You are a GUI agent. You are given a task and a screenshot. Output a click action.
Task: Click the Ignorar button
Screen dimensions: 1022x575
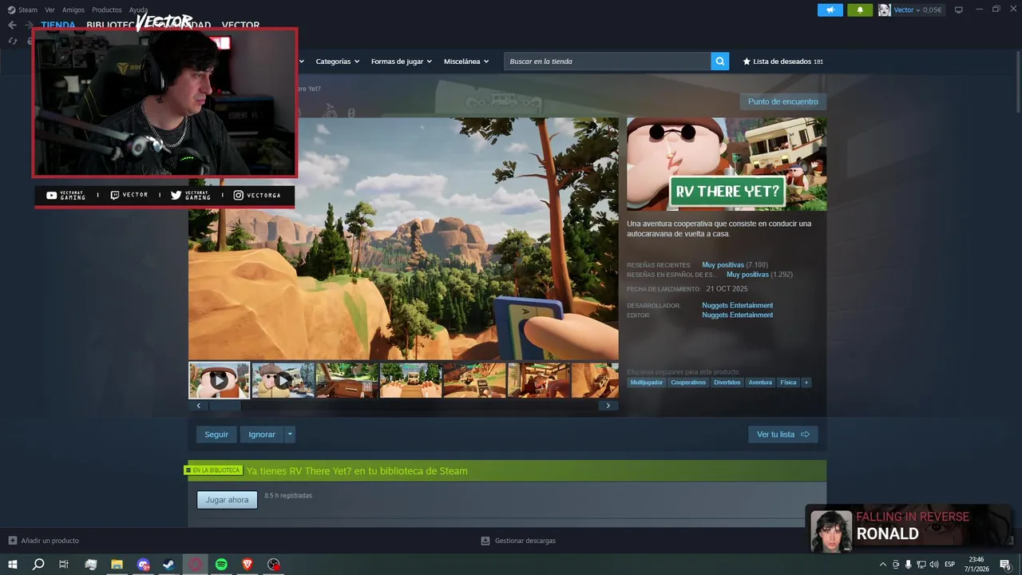(x=262, y=434)
